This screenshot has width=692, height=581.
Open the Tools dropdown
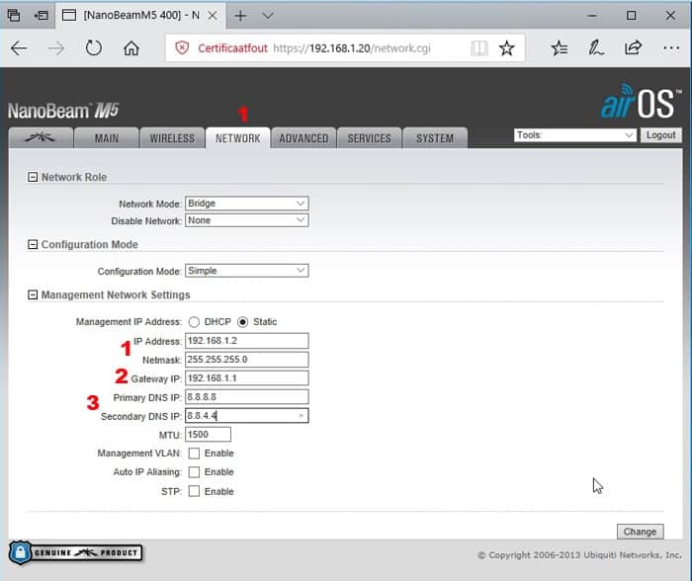click(575, 135)
